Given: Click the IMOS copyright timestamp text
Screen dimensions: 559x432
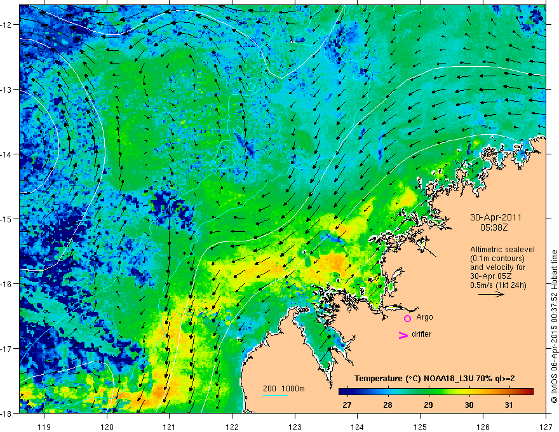Looking at the screenshot, I should click(554, 327).
